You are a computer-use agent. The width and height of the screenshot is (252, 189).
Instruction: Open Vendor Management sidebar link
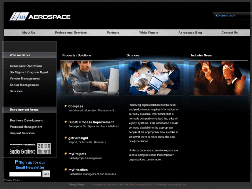(x=25, y=78)
